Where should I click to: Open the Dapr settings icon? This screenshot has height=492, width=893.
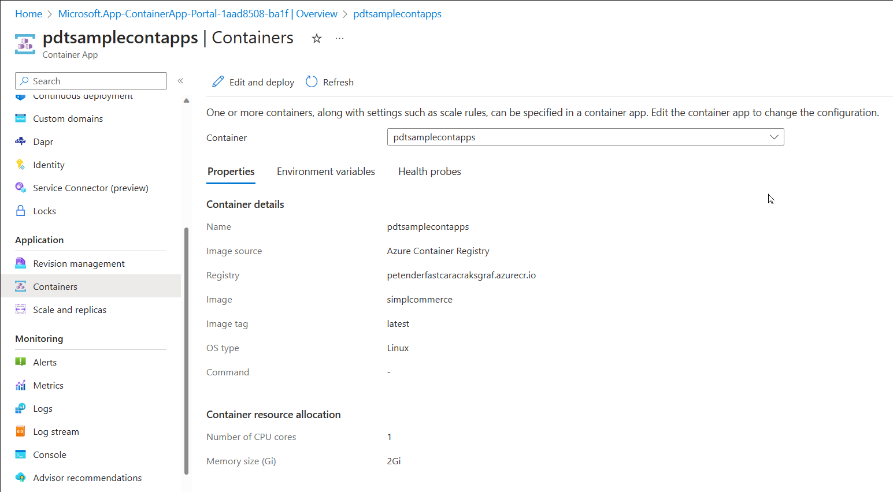tap(20, 141)
